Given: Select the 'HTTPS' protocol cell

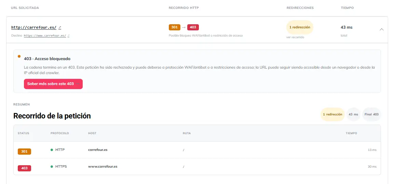Looking at the screenshot, I should pos(59,166).
